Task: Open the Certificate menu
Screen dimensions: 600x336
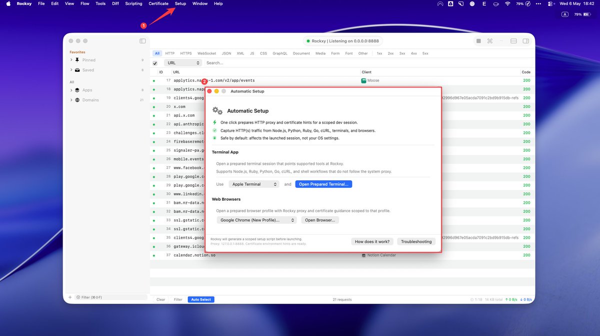Action: pyautogui.click(x=158, y=3)
